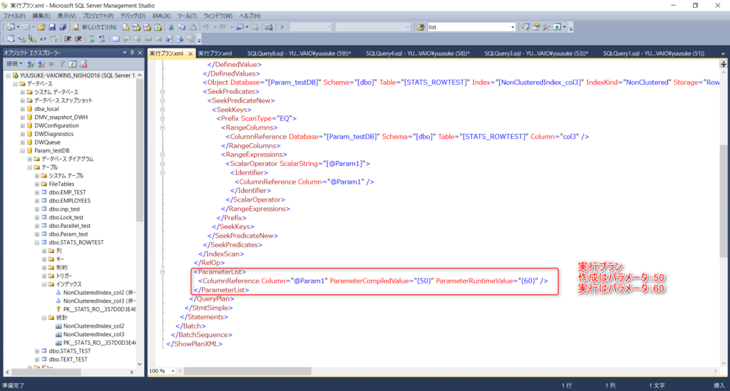The image size is (730, 391).
Task: Click the Decrease Indent icon in the second toolbar
Action: [x=68, y=39]
